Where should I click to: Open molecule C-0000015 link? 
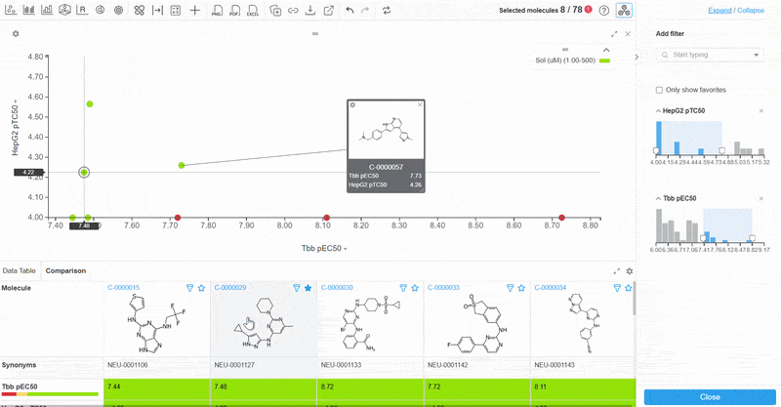[x=124, y=288]
